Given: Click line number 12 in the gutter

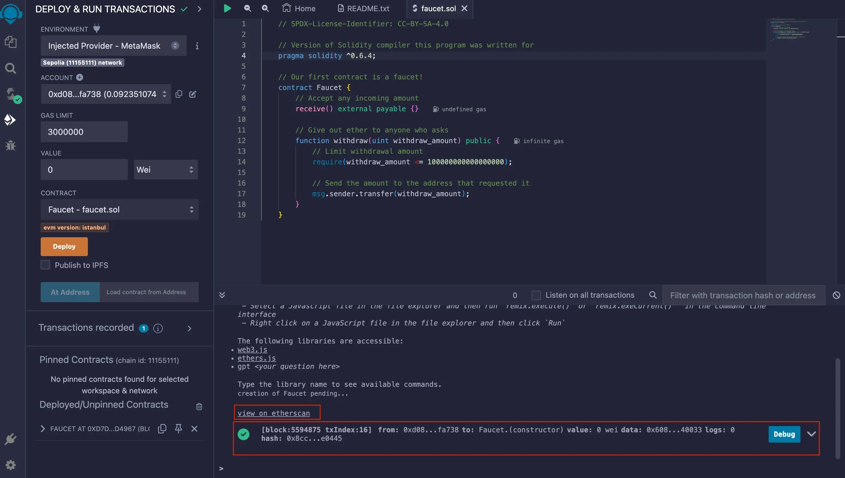Looking at the screenshot, I should point(241,140).
